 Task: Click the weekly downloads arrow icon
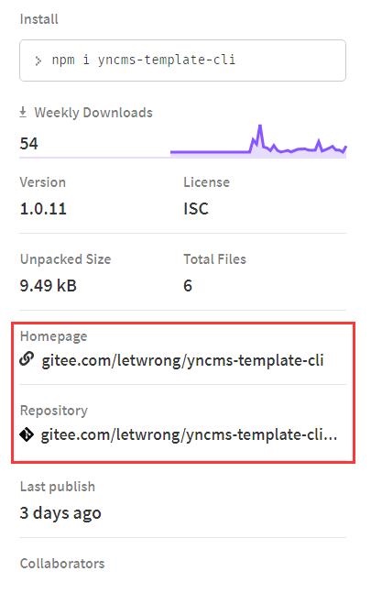(23, 112)
